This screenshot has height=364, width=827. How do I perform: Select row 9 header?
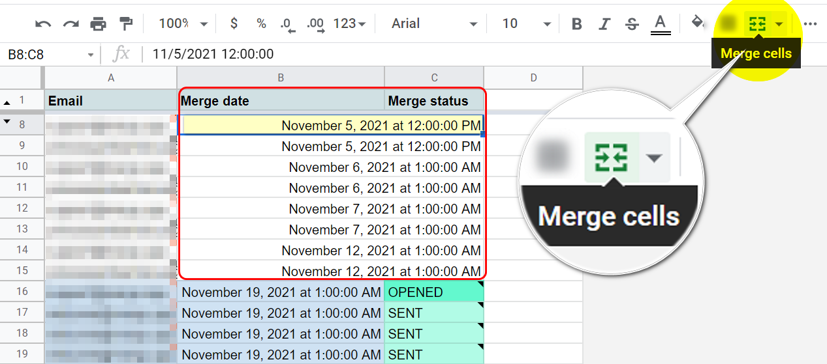click(22, 146)
